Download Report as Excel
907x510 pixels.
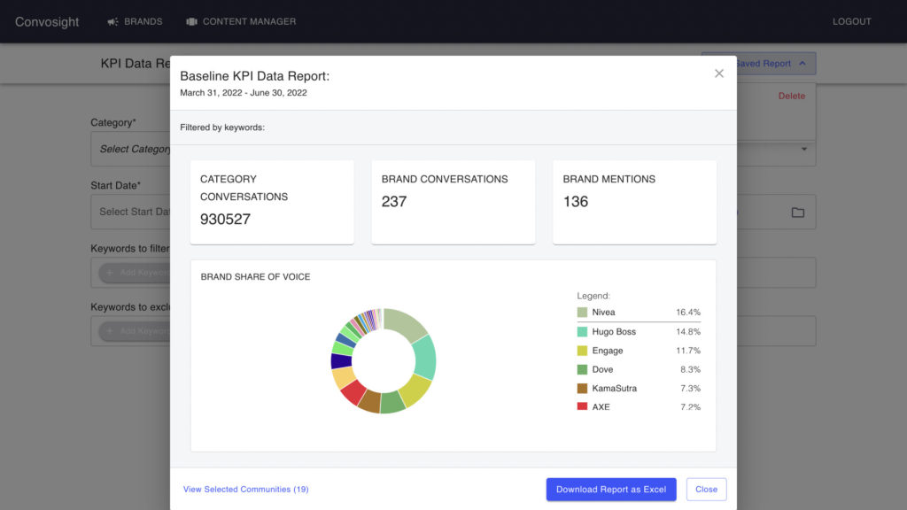[611, 490]
